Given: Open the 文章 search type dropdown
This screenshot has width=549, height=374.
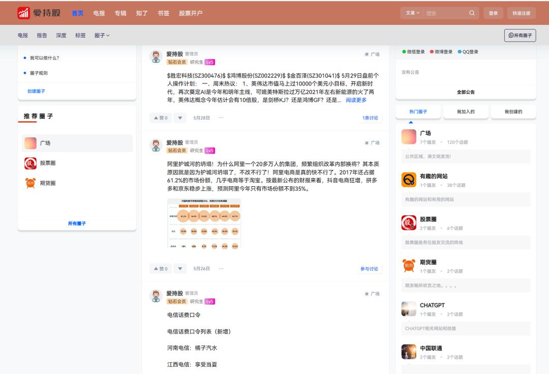Looking at the screenshot, I should tap(412, 13).
